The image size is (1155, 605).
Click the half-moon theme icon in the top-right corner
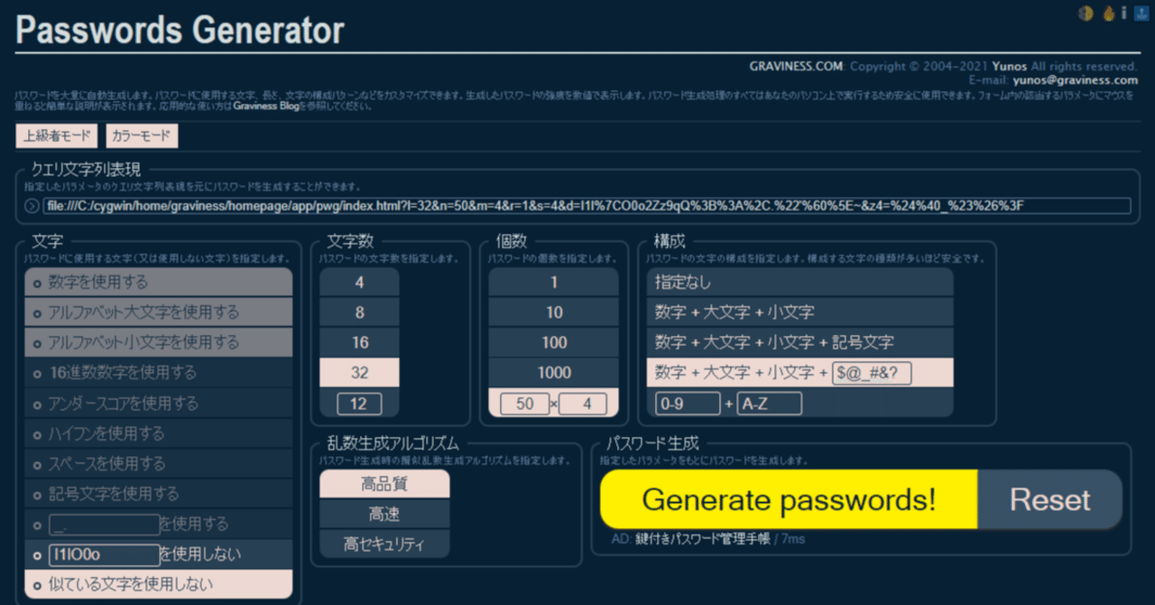pyautogui.click(x=1086, y=13)
